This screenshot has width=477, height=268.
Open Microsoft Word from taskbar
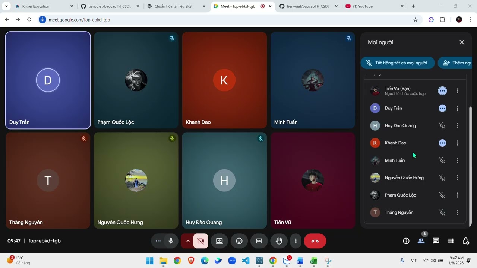click(x=300, y=261)
